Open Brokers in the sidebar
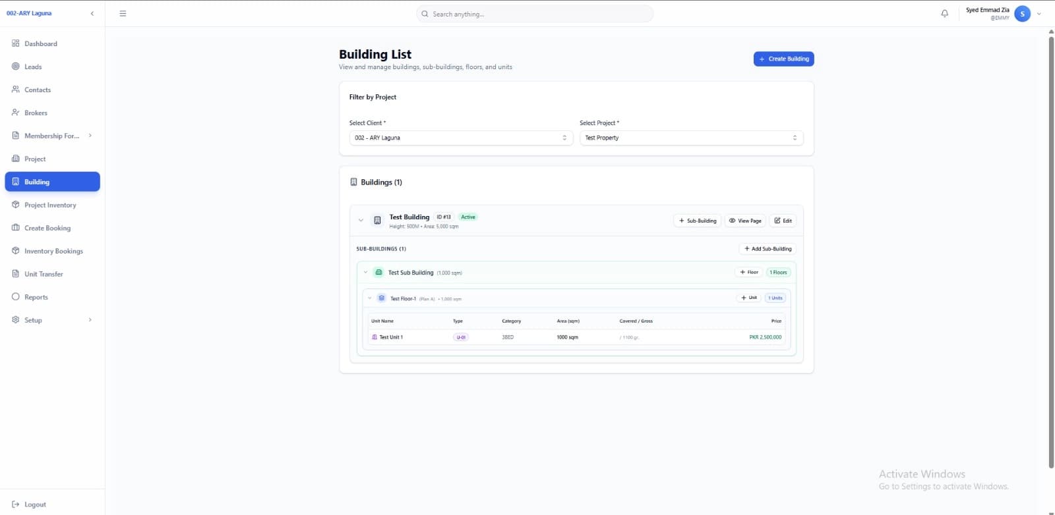The width and height of the screenshot is (1055, 515). tap(52, 113)
